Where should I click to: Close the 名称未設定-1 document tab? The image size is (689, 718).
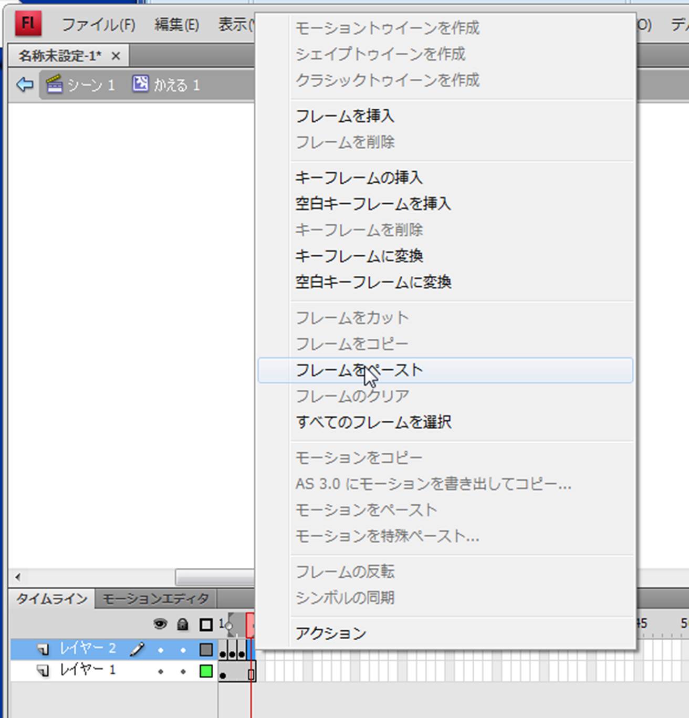click(116, 56)
